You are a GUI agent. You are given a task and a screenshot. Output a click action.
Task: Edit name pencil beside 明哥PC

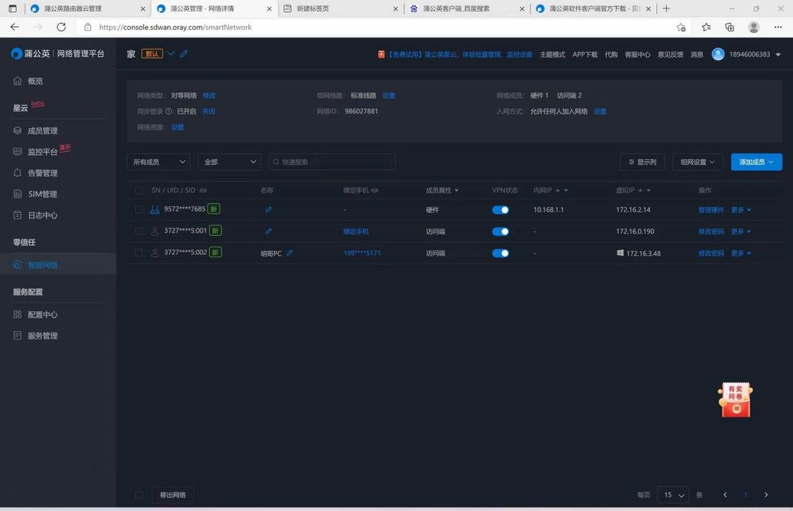pyautogui.click(x=289, y=253)
